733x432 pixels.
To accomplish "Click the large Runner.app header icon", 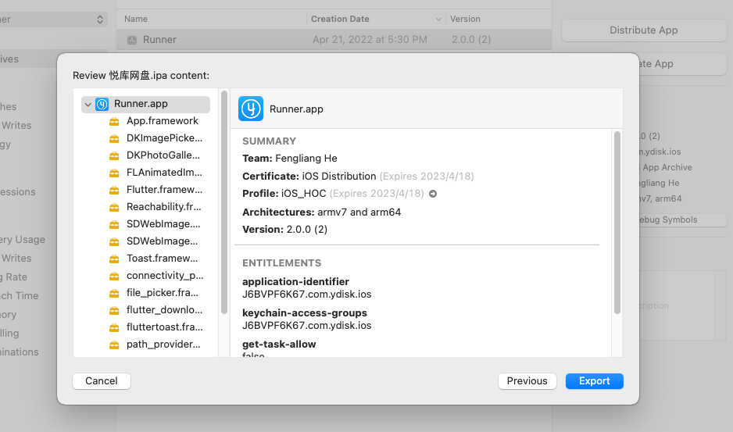I will [251, 109].
